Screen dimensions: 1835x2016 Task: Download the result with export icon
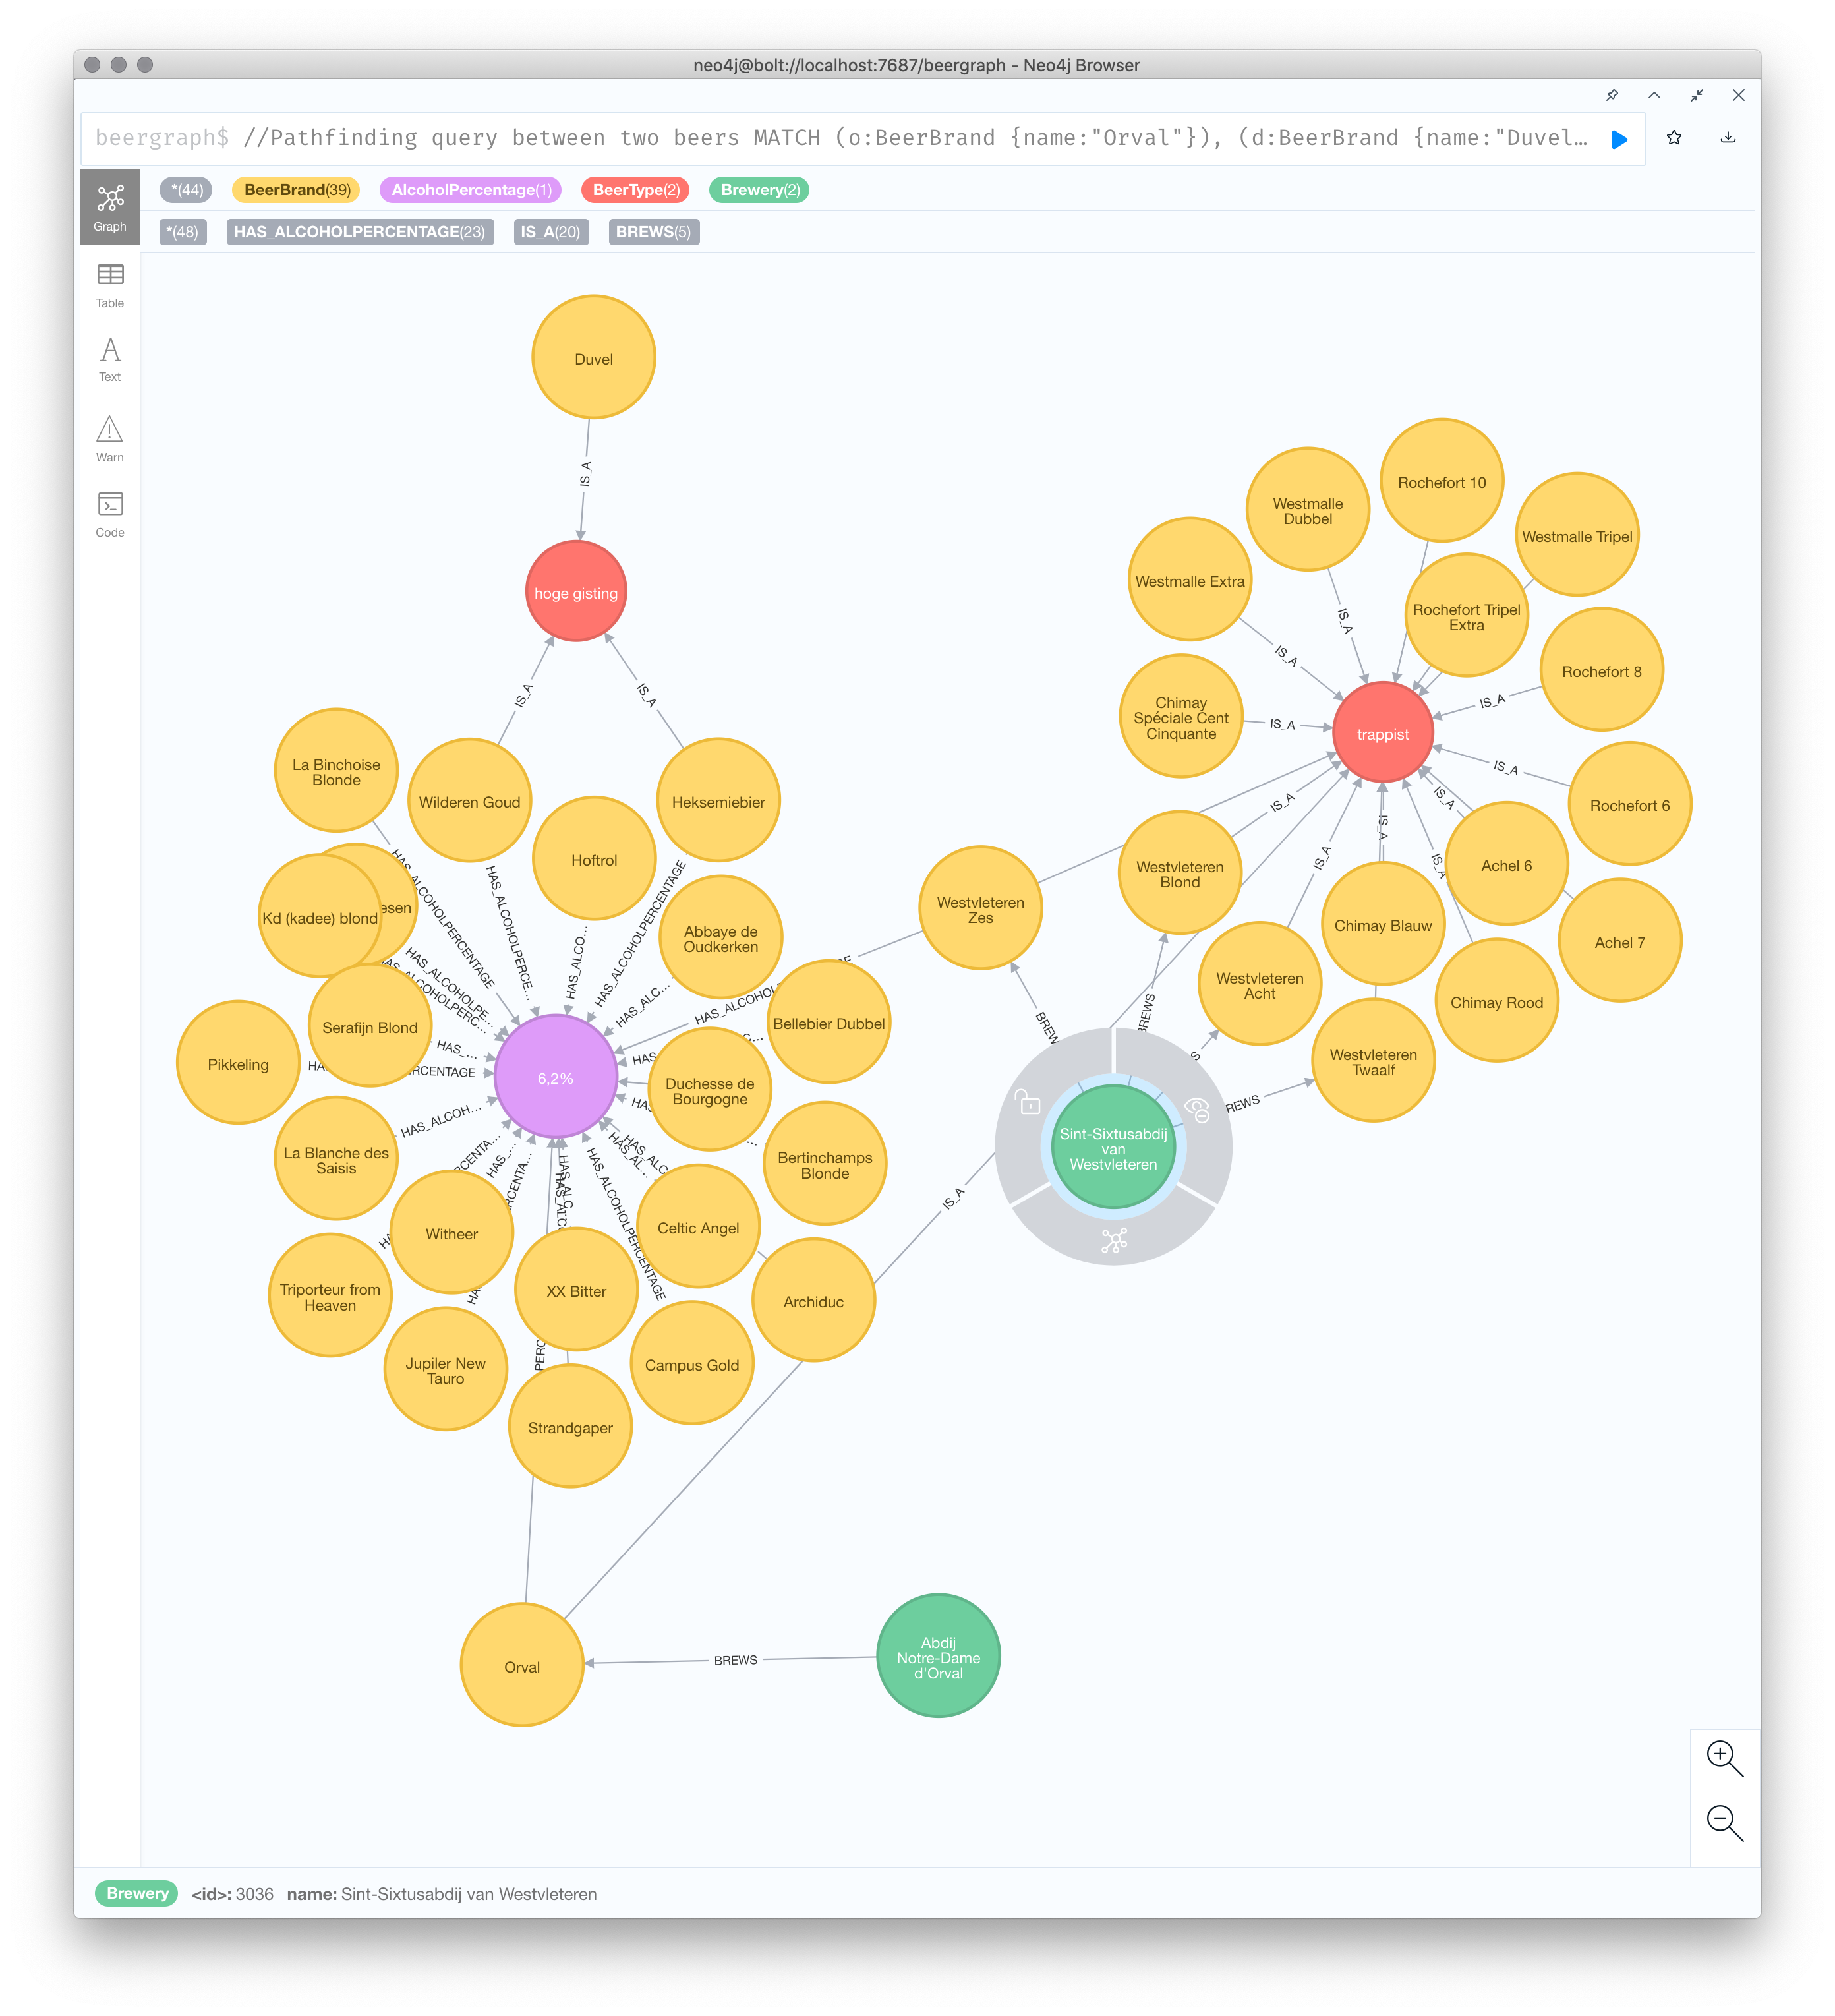click(1727, 138)
